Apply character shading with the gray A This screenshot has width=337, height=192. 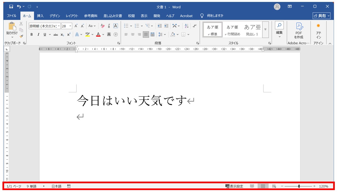click(x=109, y=35)
